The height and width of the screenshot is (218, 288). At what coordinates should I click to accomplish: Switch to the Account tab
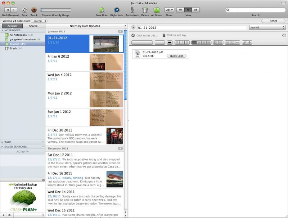click(x=12, y=26)
